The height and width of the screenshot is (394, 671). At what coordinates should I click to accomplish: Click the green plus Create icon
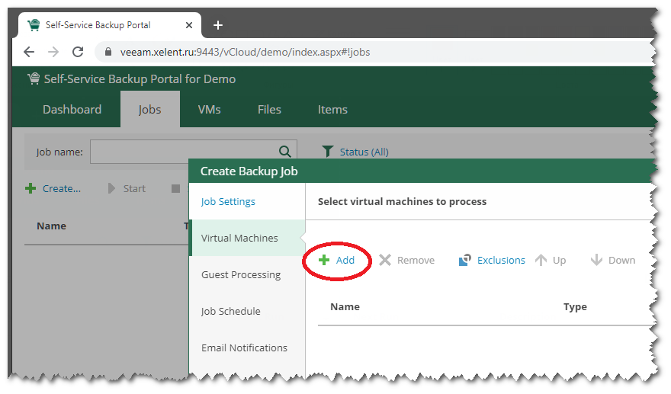[30, 188]
